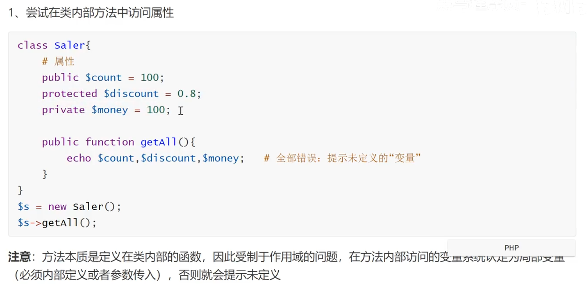Click the value 0.8 in code
This screenshot has width=587, height=287.
pos(186,94)
